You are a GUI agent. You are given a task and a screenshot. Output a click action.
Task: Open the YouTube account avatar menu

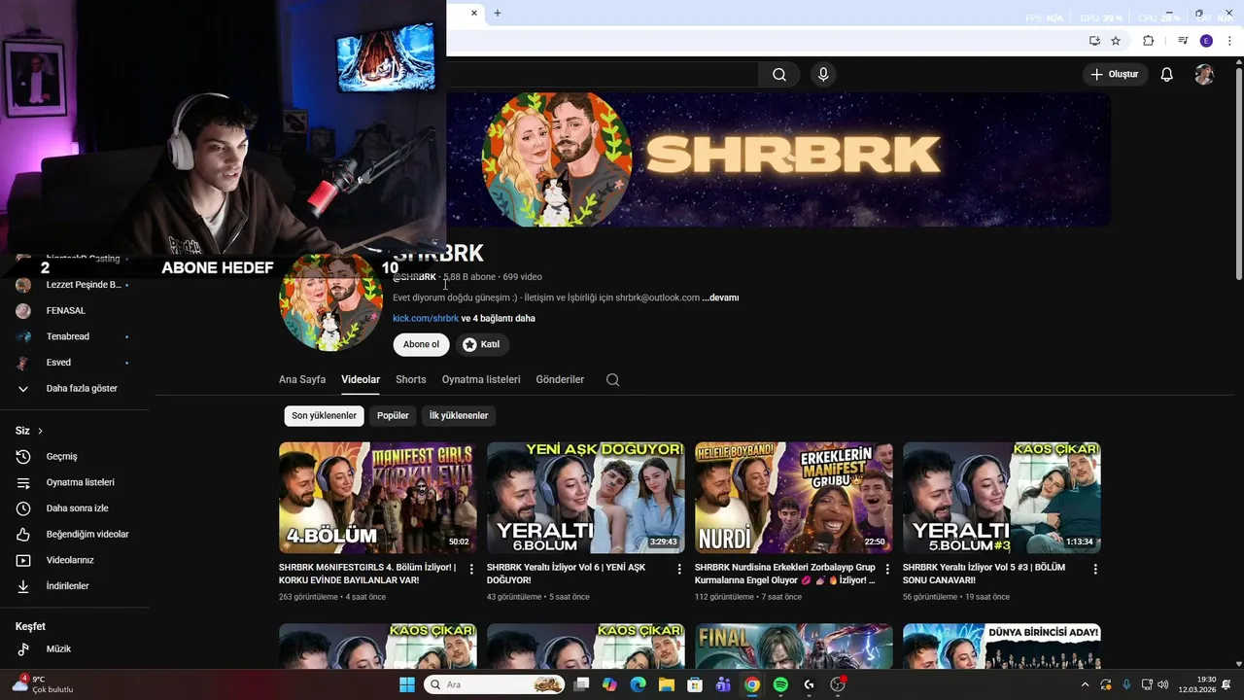1204,75
